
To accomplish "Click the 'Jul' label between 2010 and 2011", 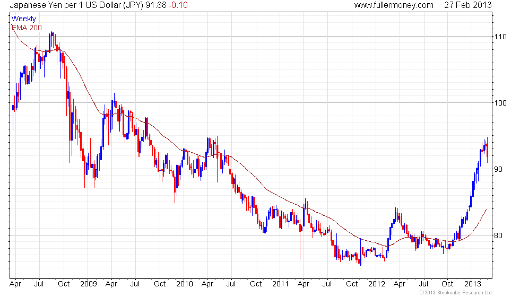I will [x=231, y=284].
